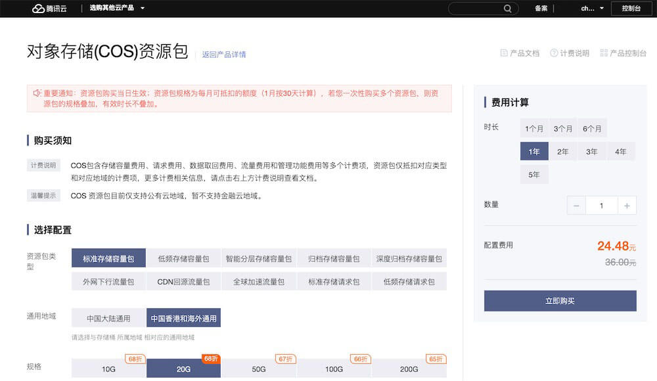
Task: Click the 对象存储(COS)资源包 page title
Action: point(107,51)
